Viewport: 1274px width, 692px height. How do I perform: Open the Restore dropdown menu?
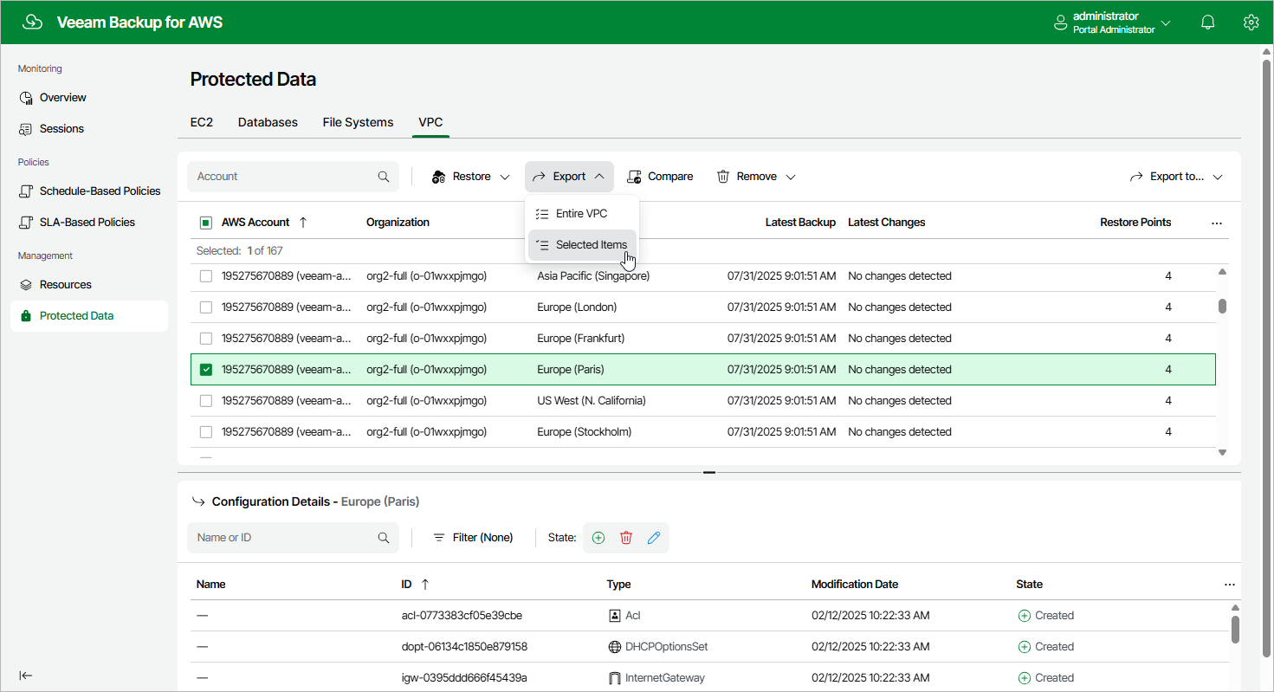472,177
